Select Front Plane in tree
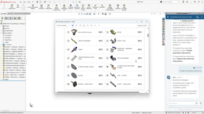 click(8, 35)
